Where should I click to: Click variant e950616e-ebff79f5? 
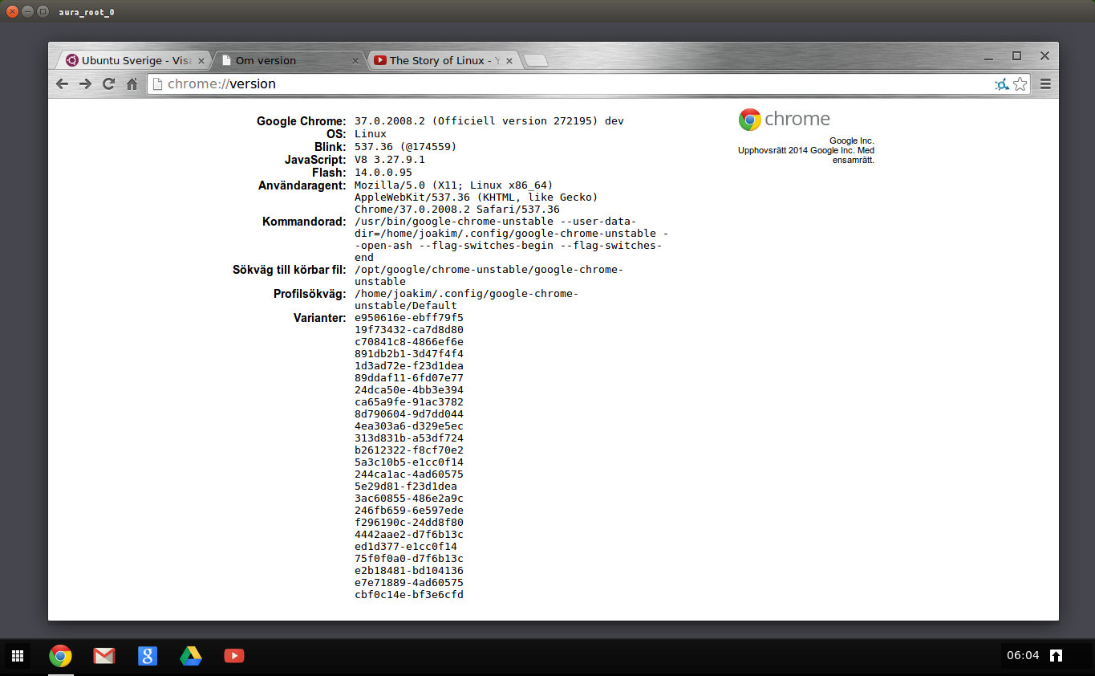click(409, 318)
